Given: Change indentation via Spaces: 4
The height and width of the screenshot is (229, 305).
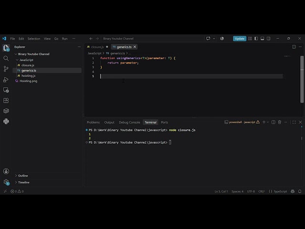Looking at the screenshot, I should 237,191.
